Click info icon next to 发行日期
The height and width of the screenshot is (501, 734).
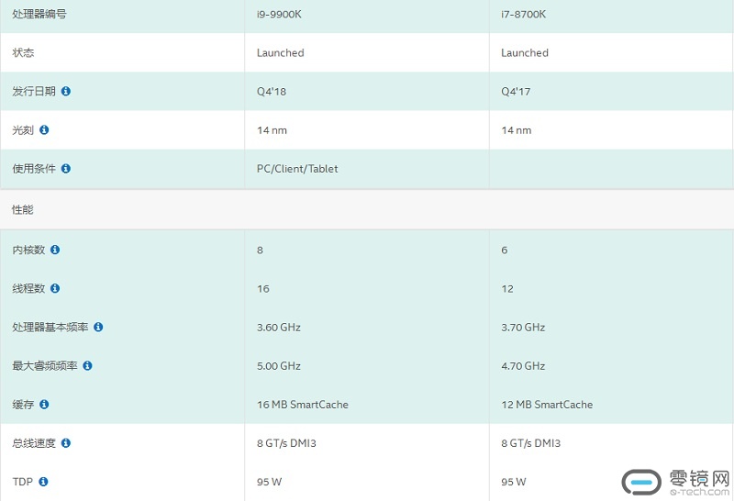pos(66,92)
